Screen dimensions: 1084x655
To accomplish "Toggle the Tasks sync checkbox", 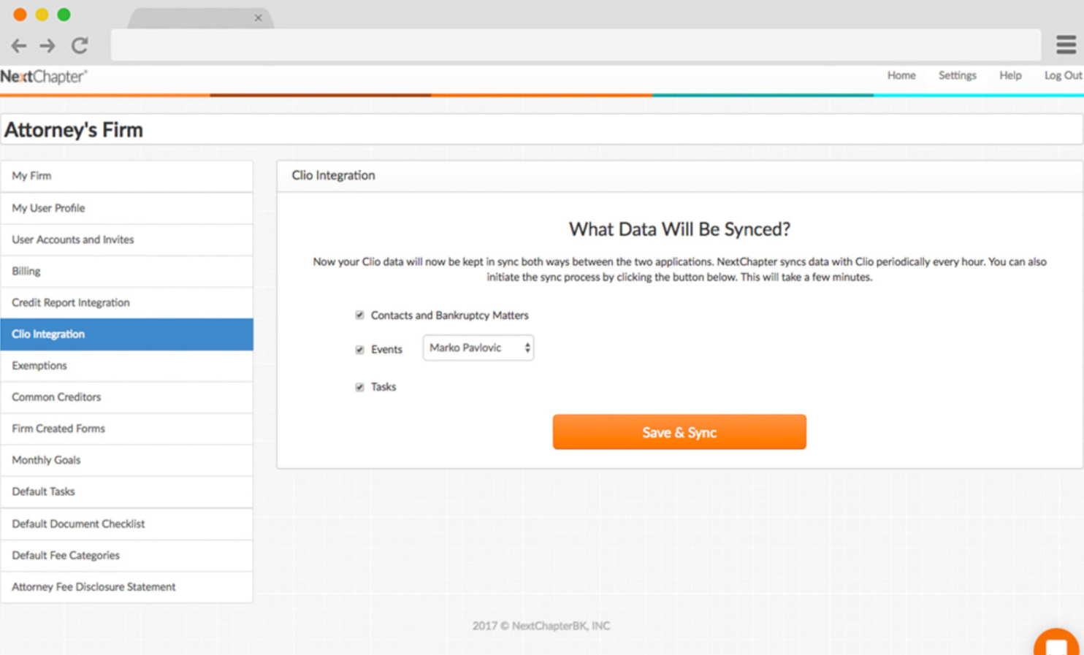I will (x=359, y=387).
